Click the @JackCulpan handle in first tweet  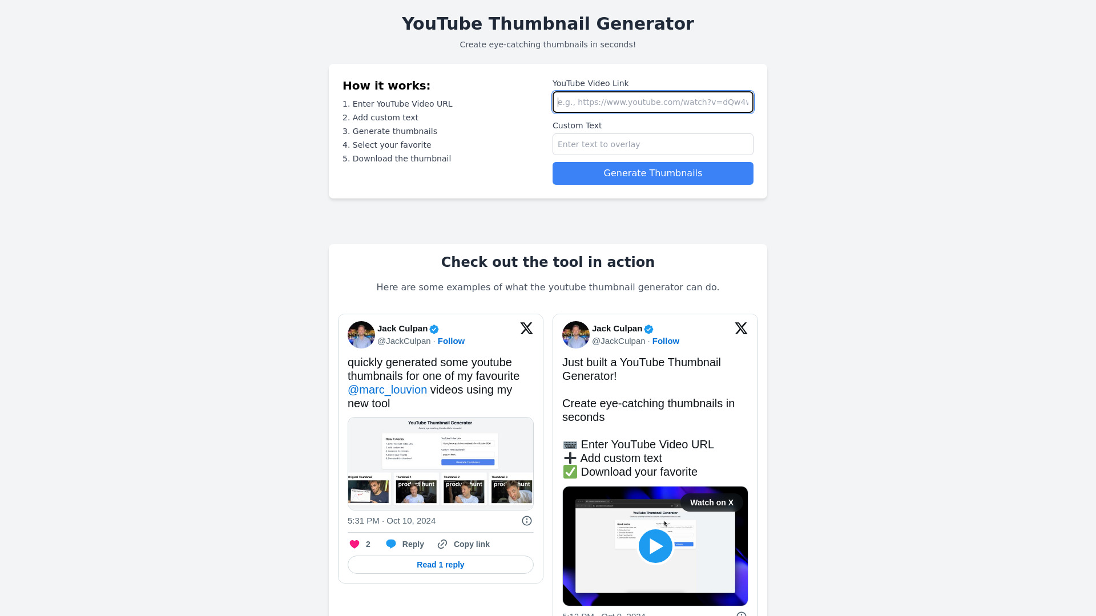[x=404, y=341]
